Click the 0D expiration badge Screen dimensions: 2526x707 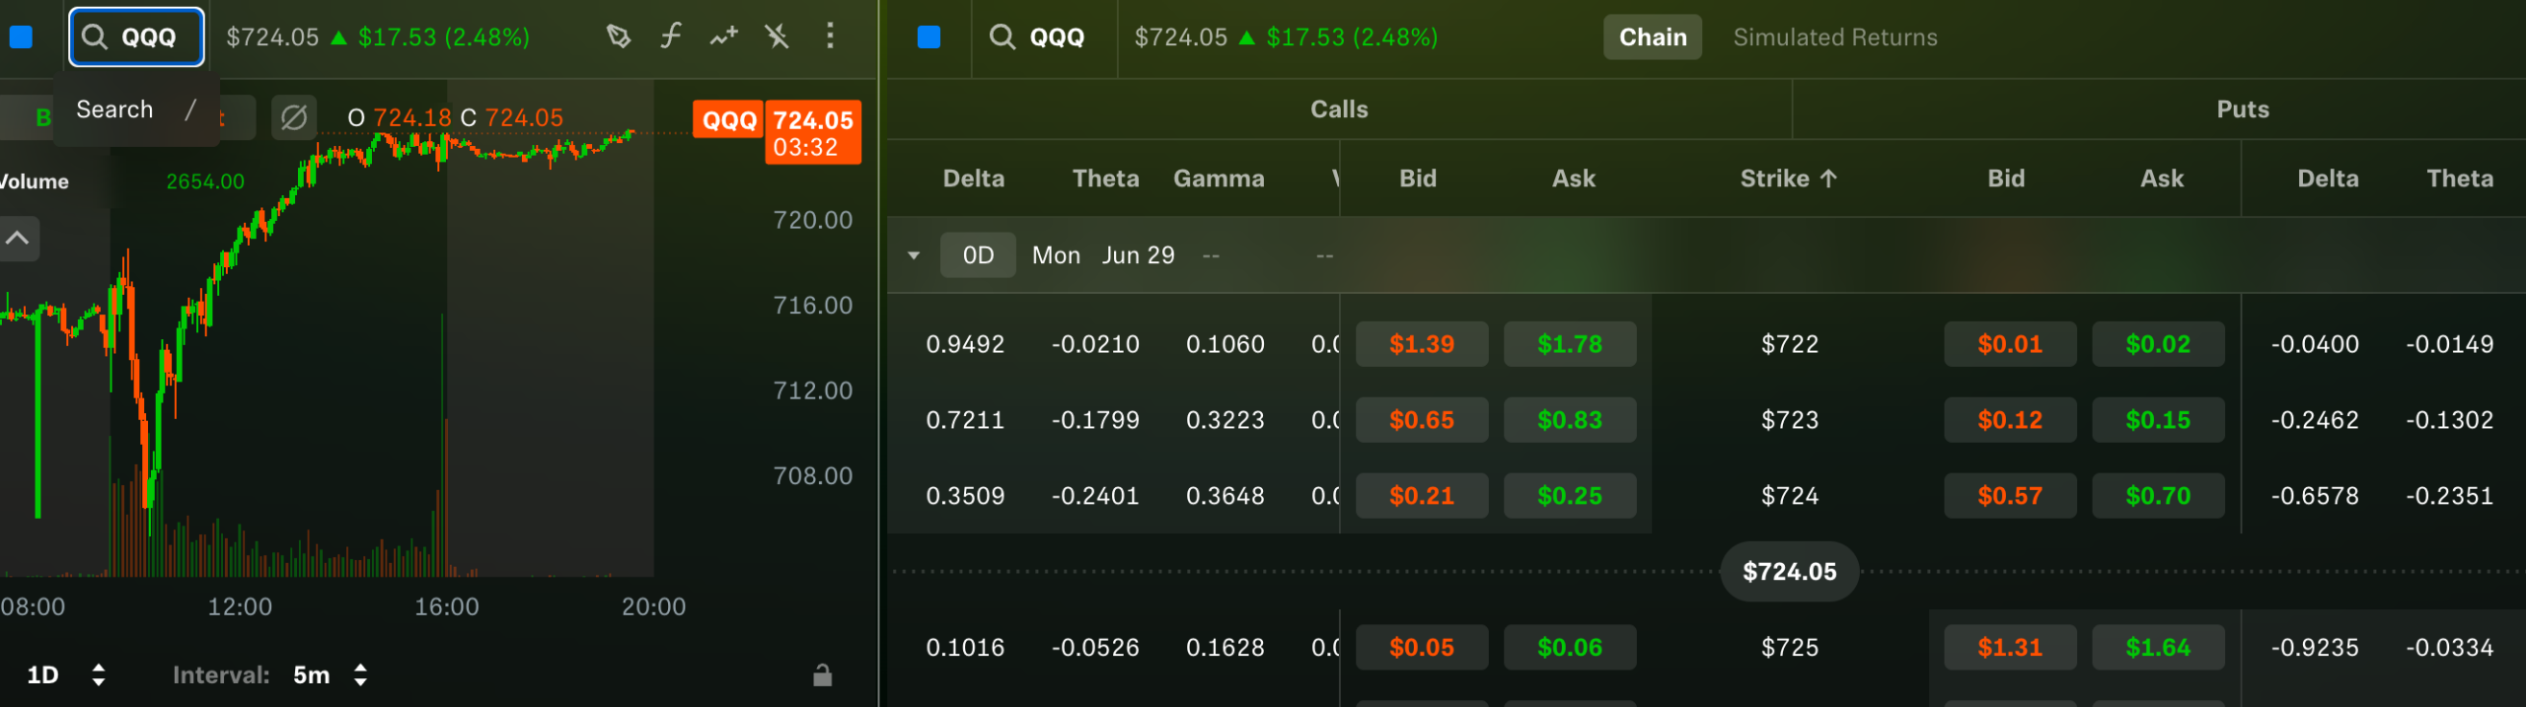tap(978, 255)
